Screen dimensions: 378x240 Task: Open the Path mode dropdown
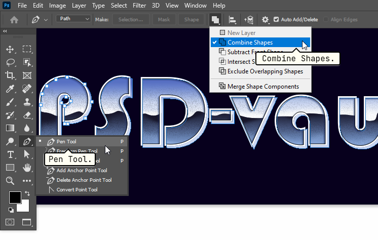[73, 19]
